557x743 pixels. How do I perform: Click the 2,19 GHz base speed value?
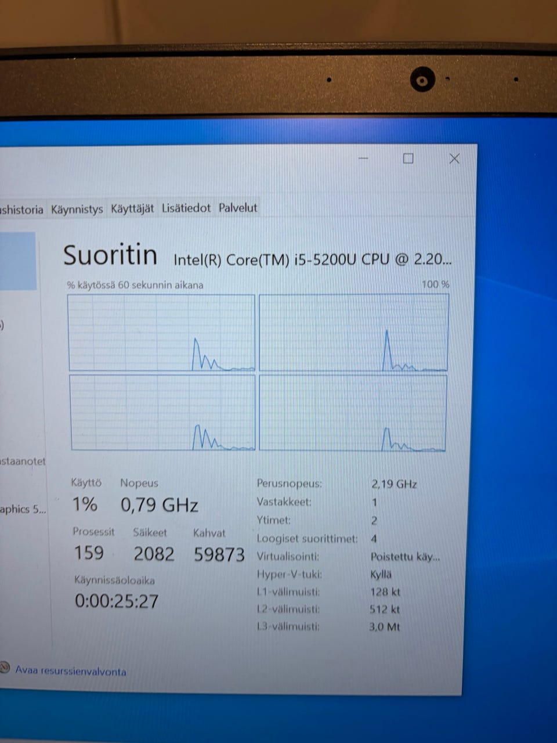[x=394, y=484]
